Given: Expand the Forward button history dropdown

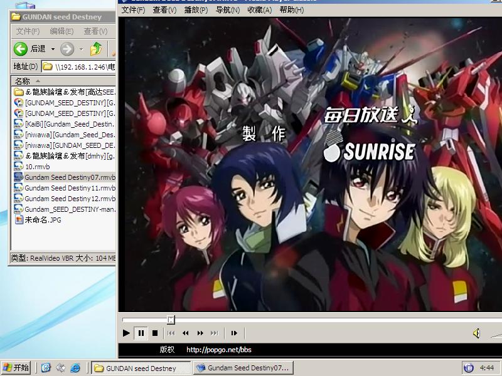Looking at the screenshot, I should point(81,49).
